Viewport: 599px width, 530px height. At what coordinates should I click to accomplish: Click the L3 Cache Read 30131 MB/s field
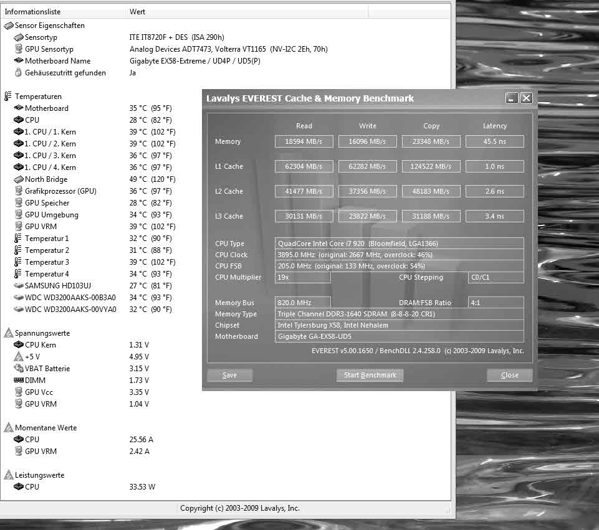(x=304, y=216)
